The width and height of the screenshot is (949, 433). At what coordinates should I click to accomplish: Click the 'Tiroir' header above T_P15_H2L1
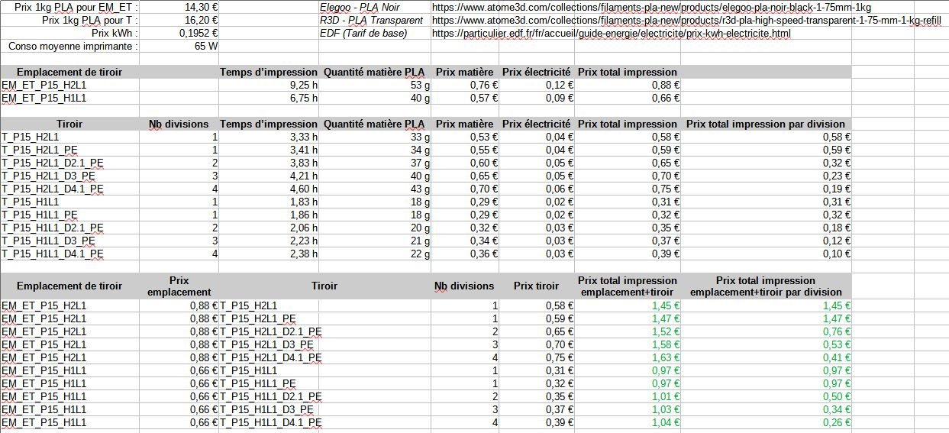tap(69, 124)
